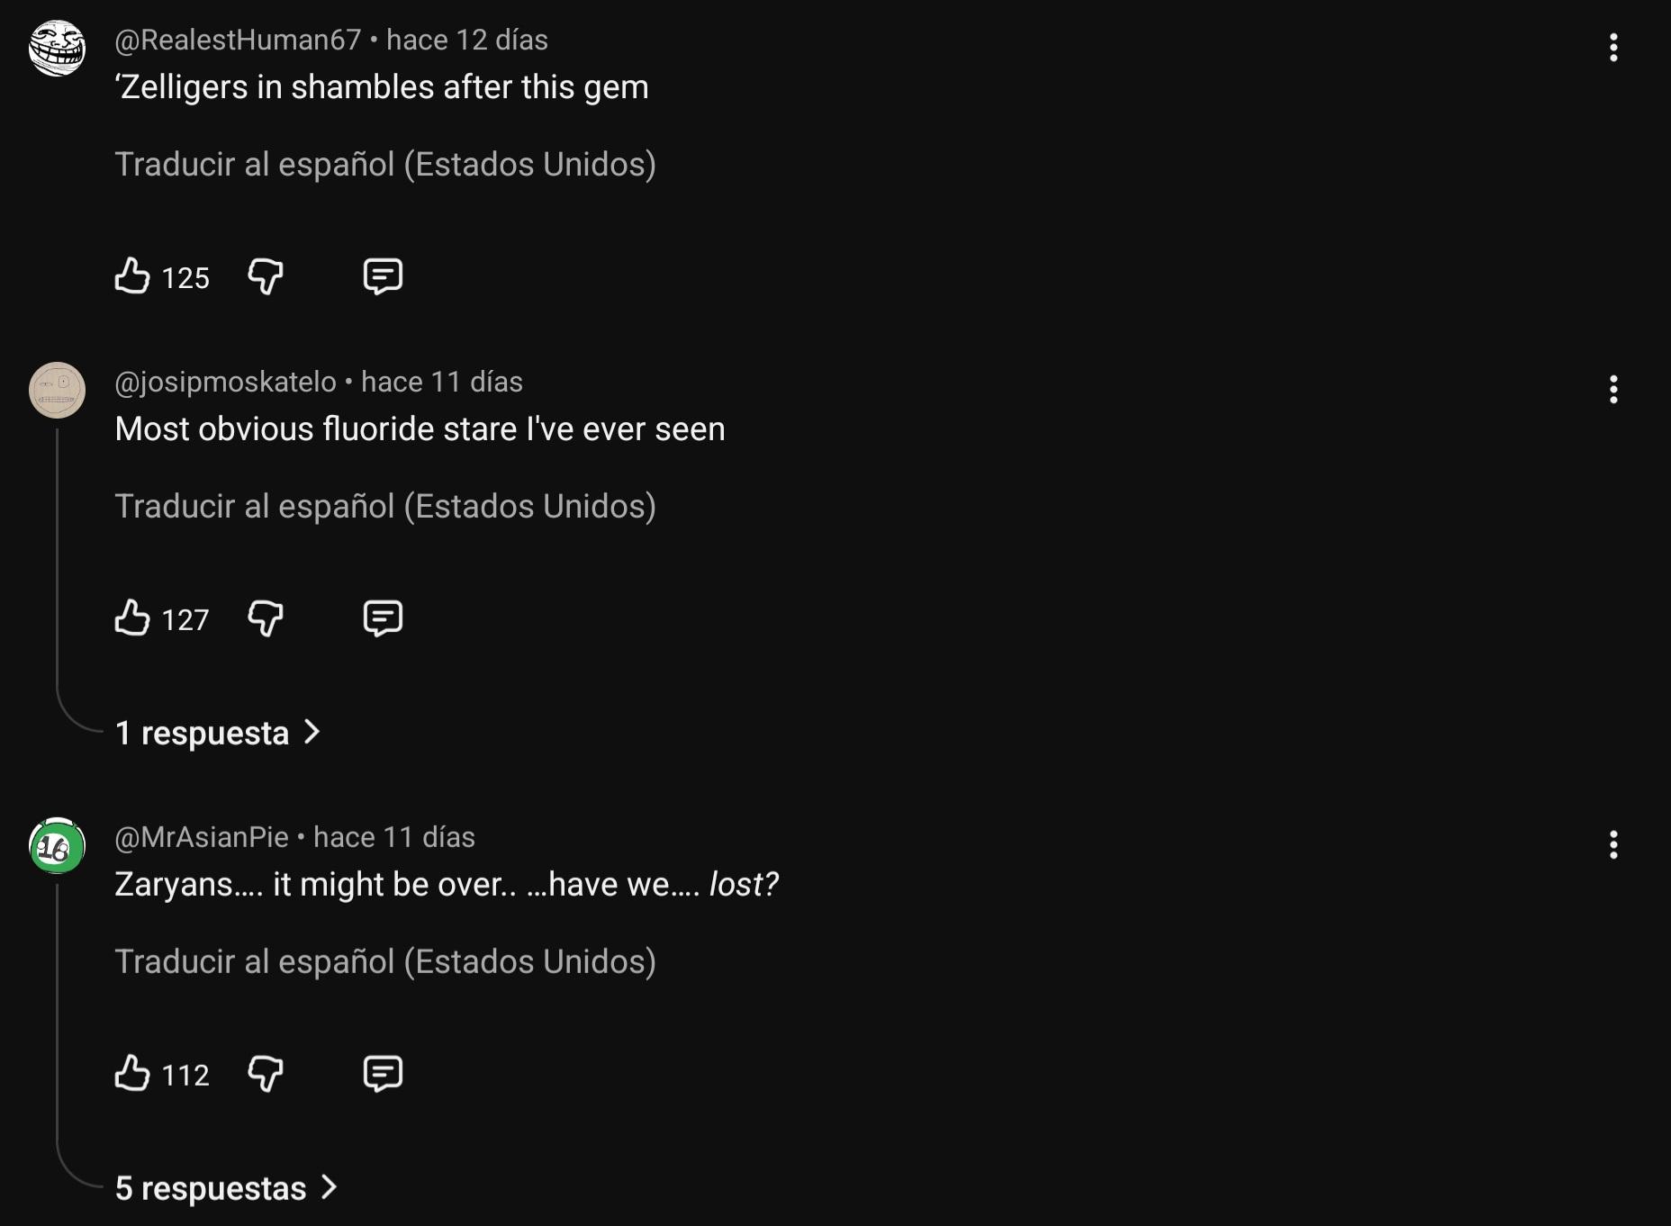
Task: Reply to the fluoride stare comment
Action: (383, 618)
